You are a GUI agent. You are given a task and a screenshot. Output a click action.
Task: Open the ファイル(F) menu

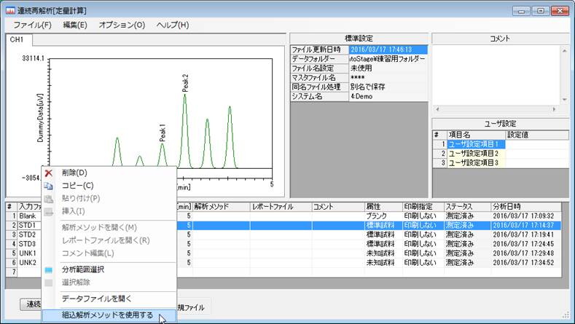point(32,25)
